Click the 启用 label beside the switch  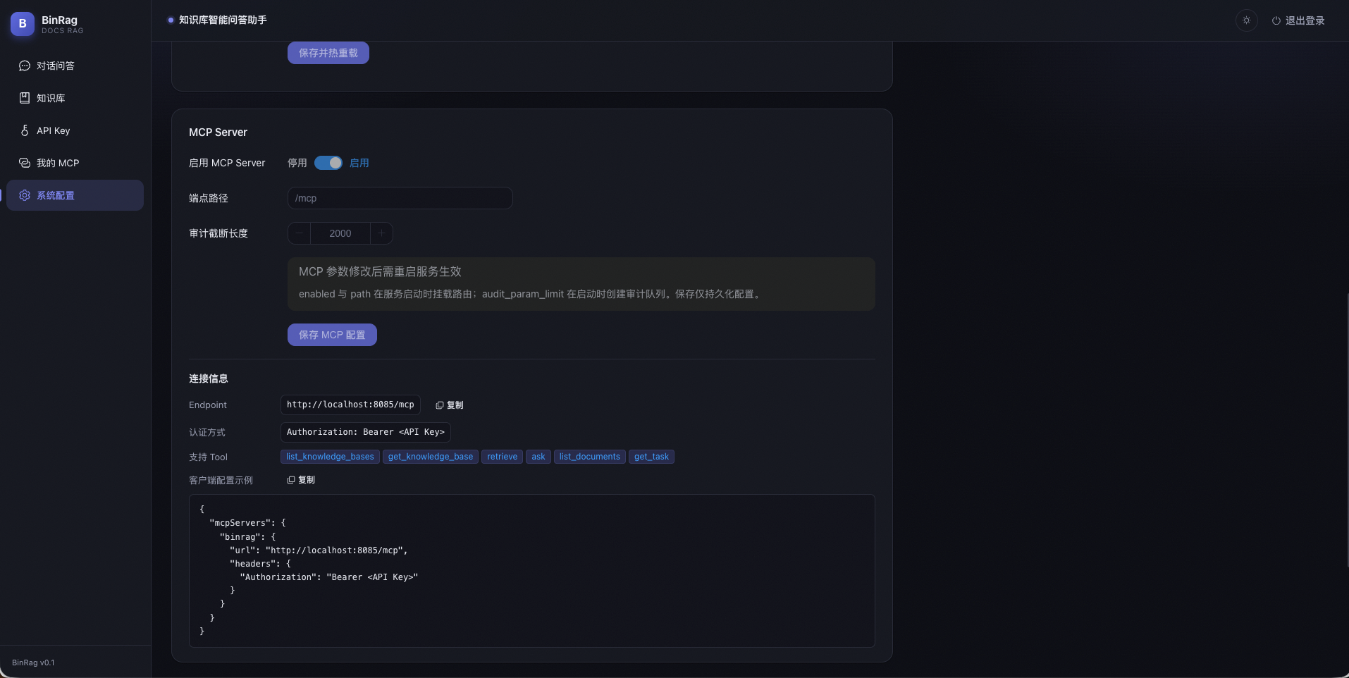(x=359, y=163)
